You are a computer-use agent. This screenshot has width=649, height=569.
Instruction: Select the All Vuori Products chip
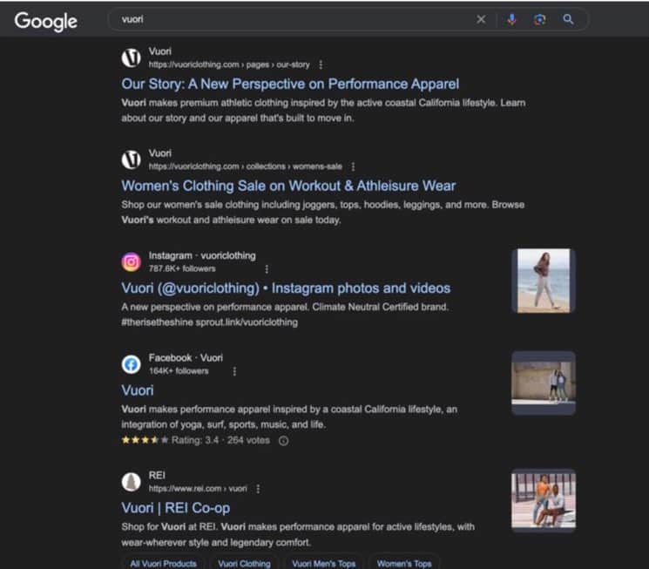(x=163, y=563)
